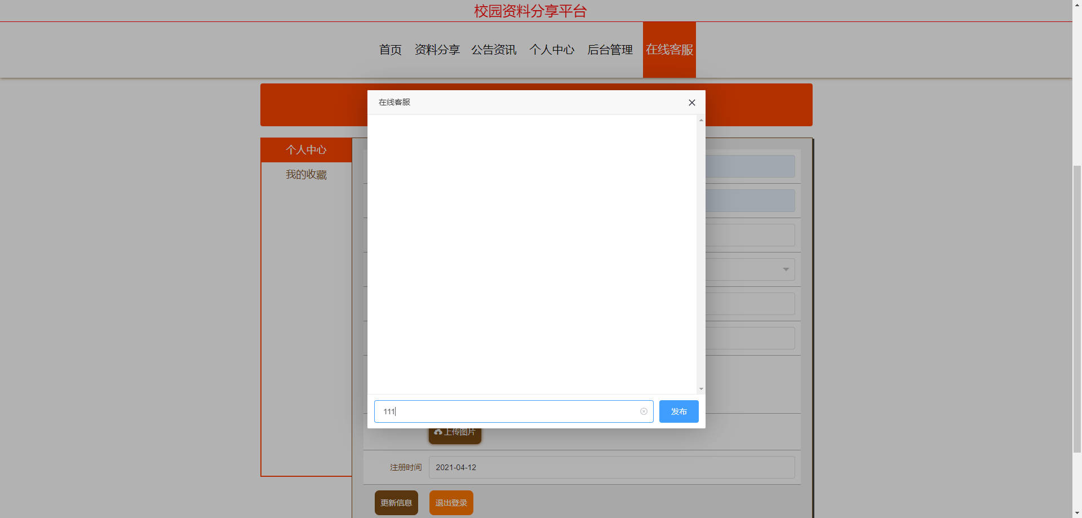Open the 首页 navigation item
Viewport: 1082px width, 518px height.
click(x=391, y=50)
